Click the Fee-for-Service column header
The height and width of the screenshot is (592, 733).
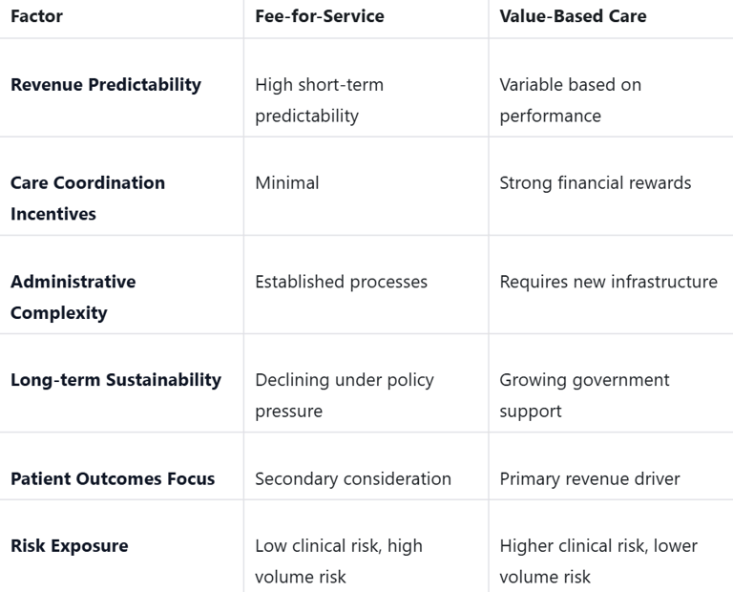[x=320, y=16]
